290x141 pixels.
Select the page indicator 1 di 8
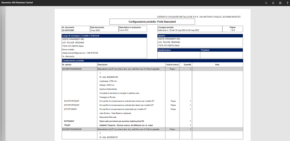click(x=232, y=30)
